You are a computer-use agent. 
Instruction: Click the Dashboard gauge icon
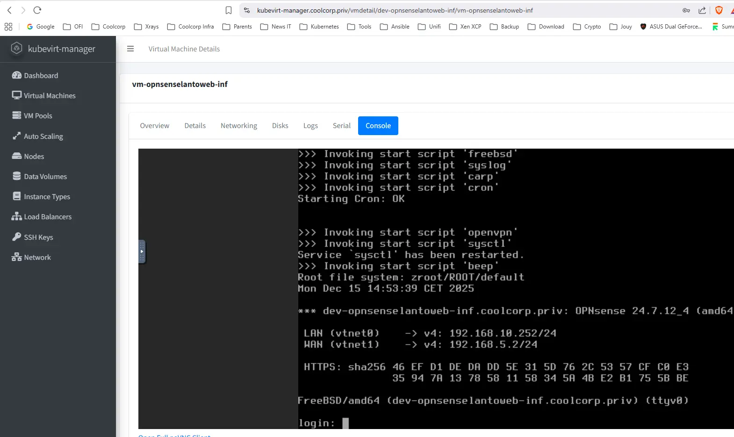(17, 75)
